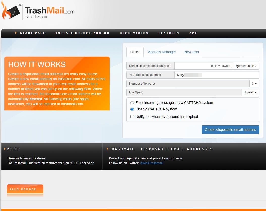The height and width of the screenshot is (211, 266).
Task: Open the @MailTrashmail Twitter link
Action: point(151,163)
